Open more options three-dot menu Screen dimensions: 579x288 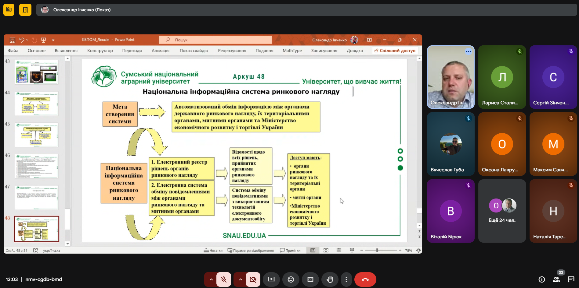(346, 279)
